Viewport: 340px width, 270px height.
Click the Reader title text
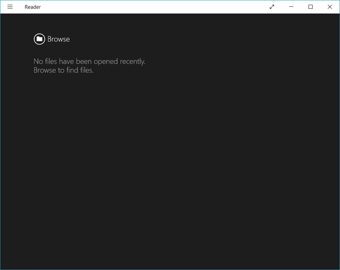33,7
